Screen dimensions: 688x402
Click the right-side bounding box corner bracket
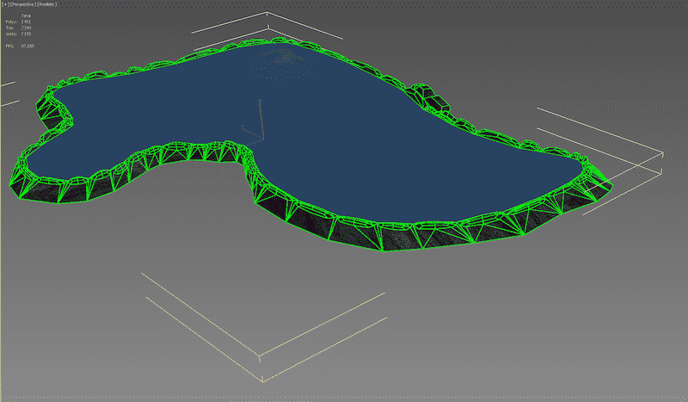pyautogui.click(x=660, y=153)
